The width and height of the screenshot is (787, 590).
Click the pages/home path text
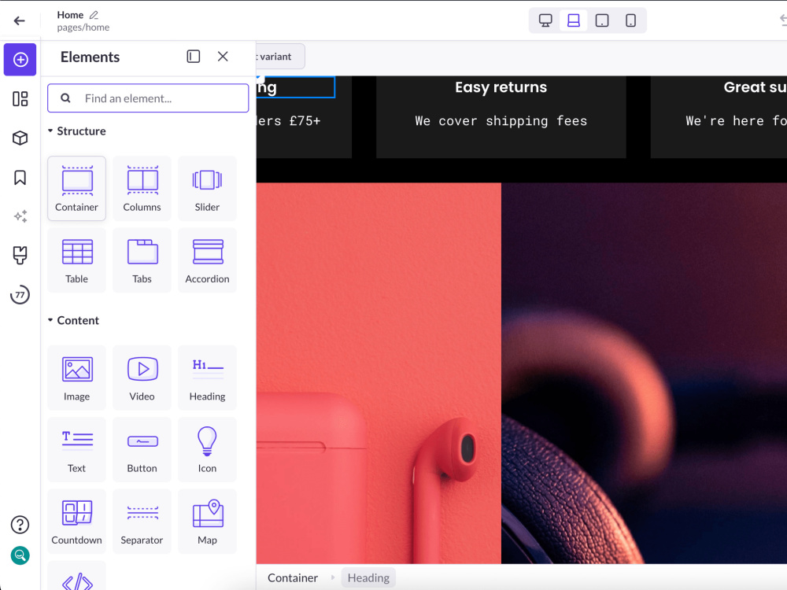point(83,28)
